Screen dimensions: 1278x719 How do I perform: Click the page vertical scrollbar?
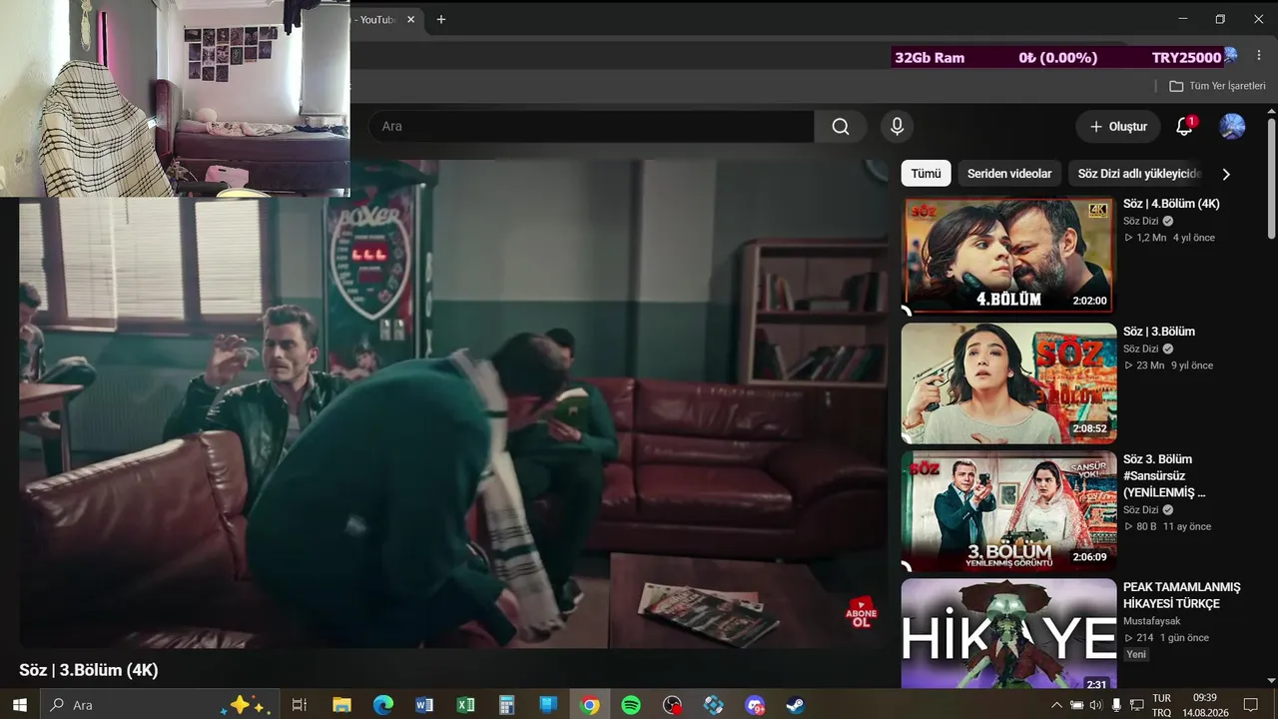click(1271, 180)
